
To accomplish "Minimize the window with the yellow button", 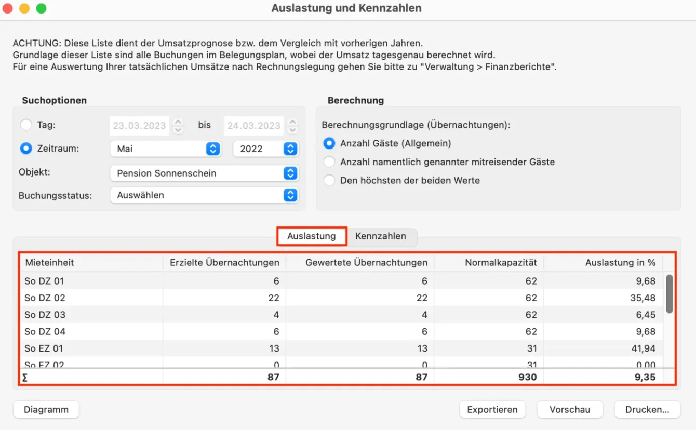I will pyautogui.click(x=24, y=8).
